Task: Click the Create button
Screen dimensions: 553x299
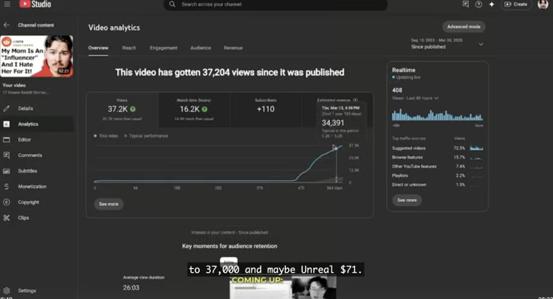Action: (516, 4)
